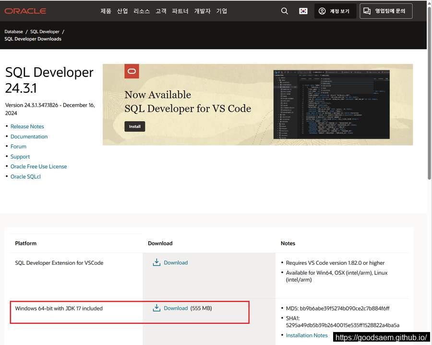The width and height of the screenshot is (432, 345).
Task: Click 'SQL Developer Extension for VSCode' text
Action: tap(59, 263)
